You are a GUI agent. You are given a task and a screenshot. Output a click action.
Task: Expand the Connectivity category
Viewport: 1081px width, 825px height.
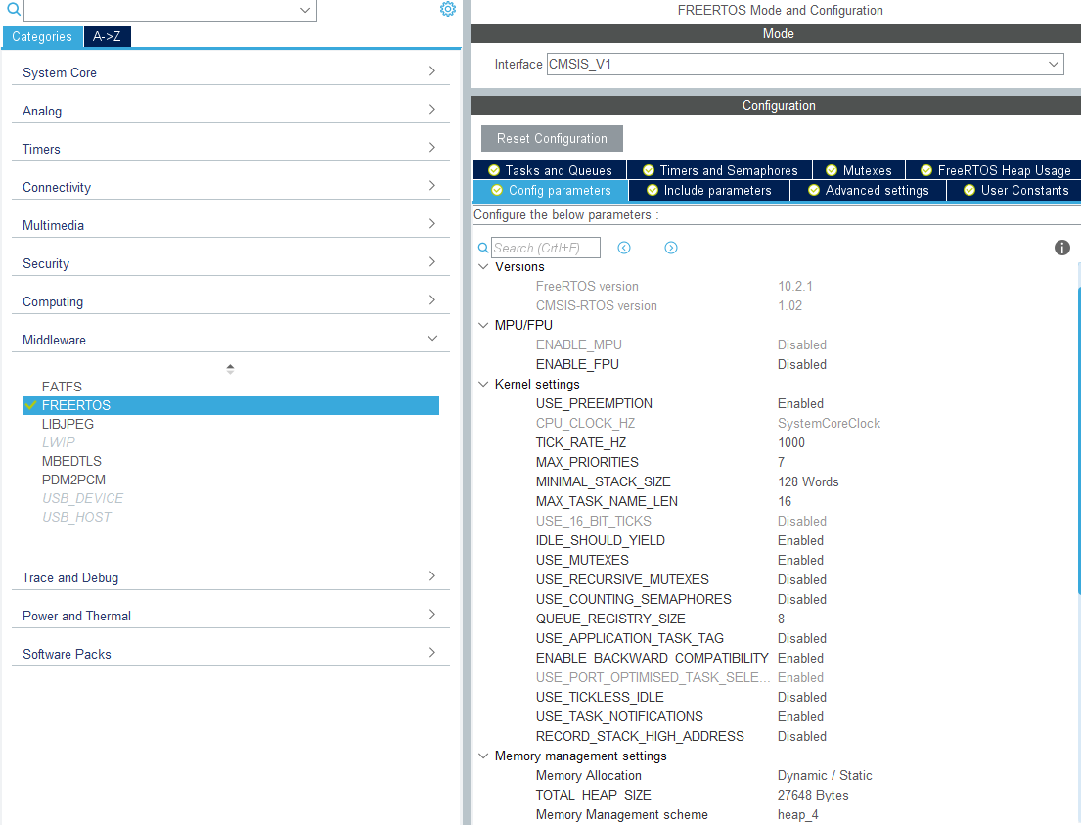coord(230,187)
